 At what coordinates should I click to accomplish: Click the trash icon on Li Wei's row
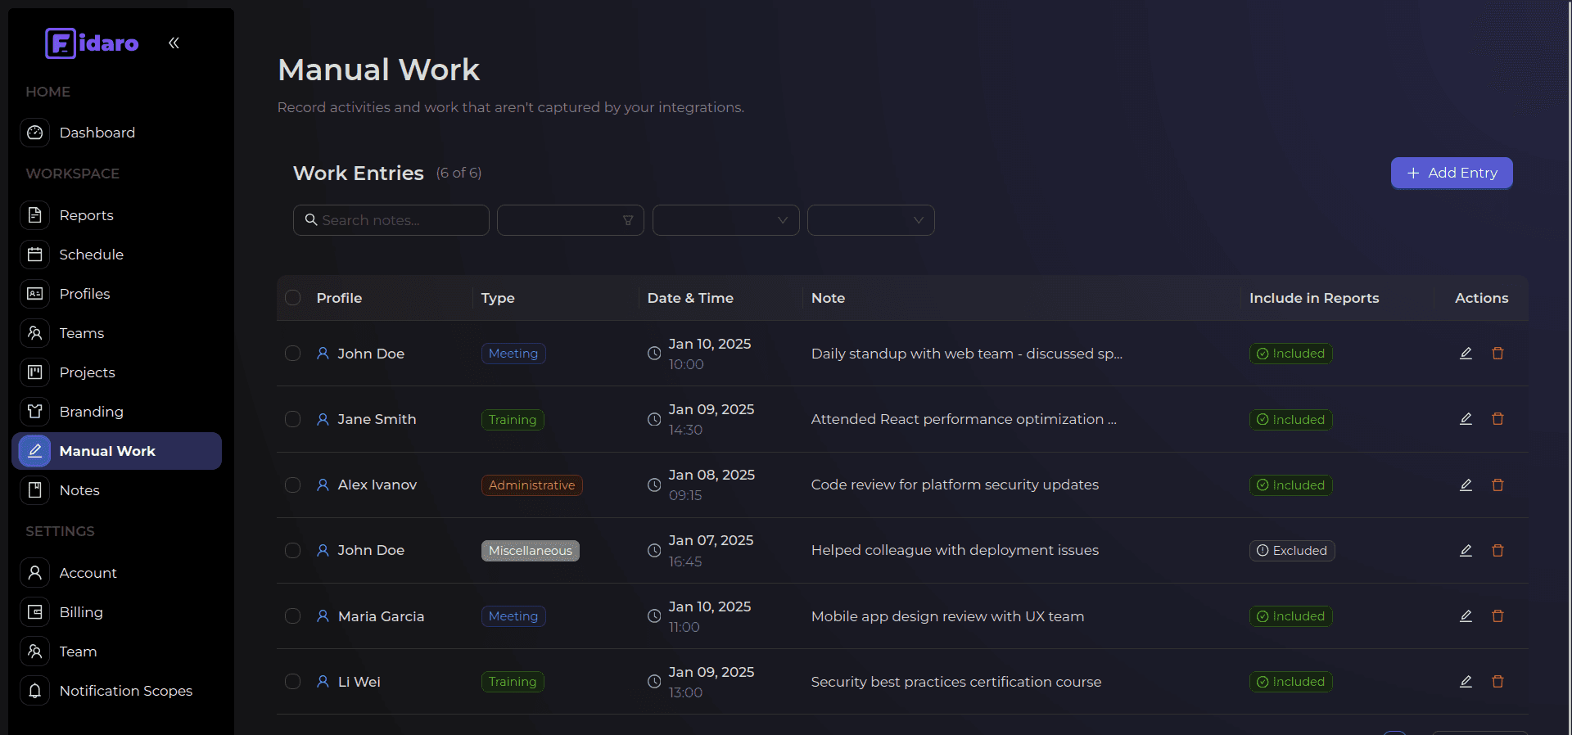tap(1497, 682)
